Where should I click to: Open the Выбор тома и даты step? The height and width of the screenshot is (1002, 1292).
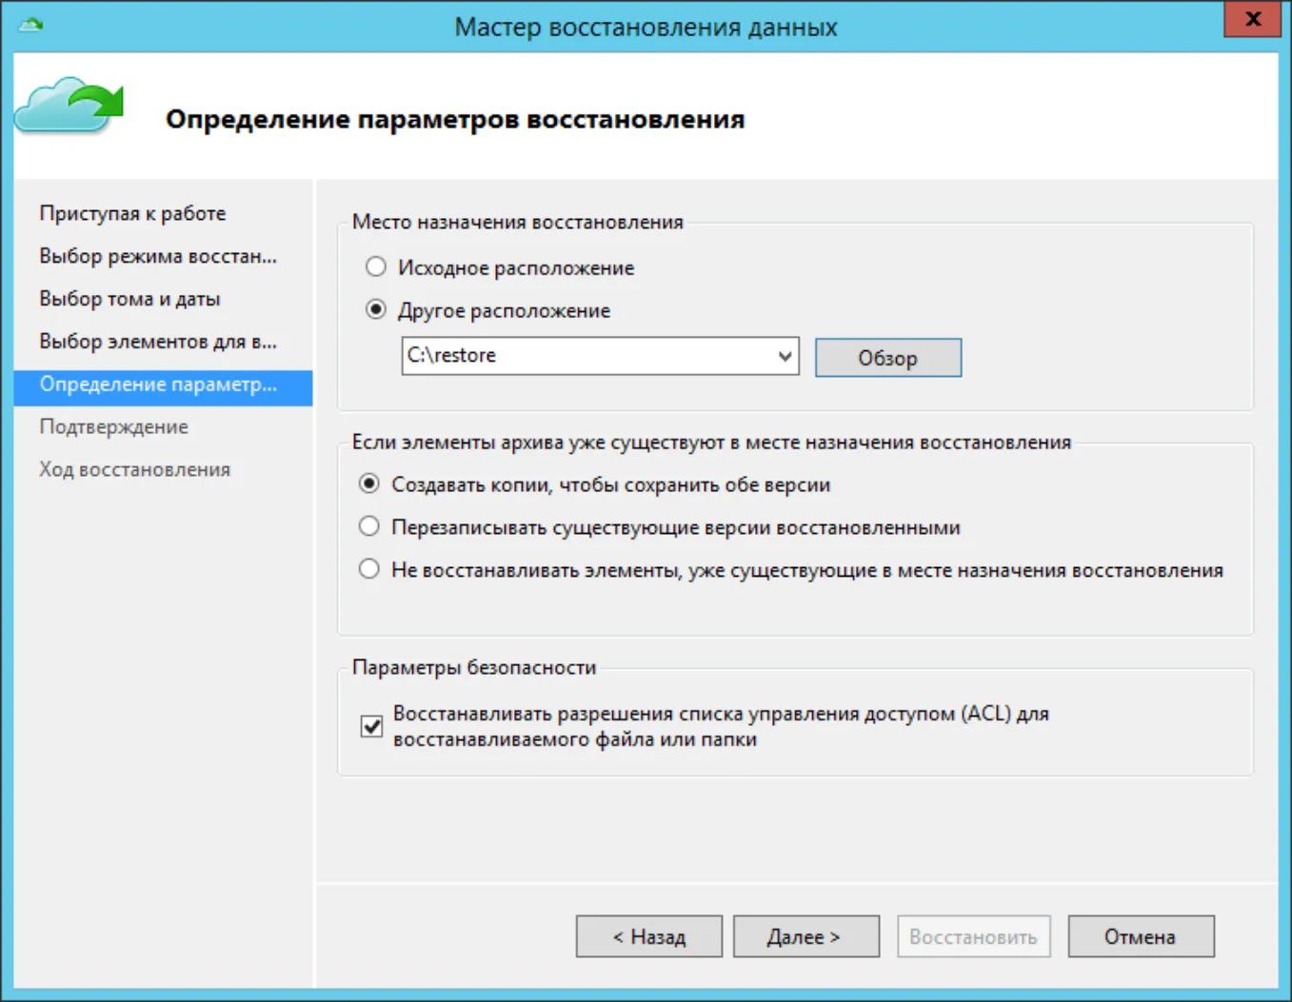(x=129, y=299)
